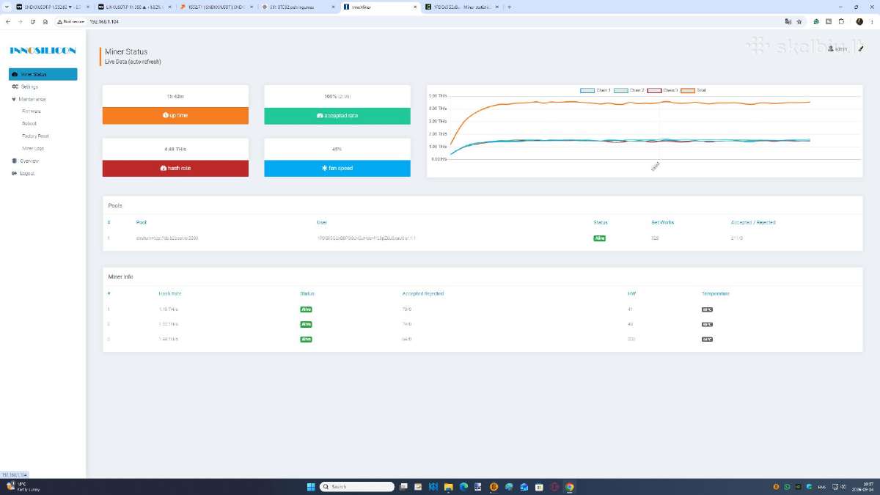This screenshot has width=880, height=495.
Task: Open the Firmware maintenance page
Action: point(31,111)
